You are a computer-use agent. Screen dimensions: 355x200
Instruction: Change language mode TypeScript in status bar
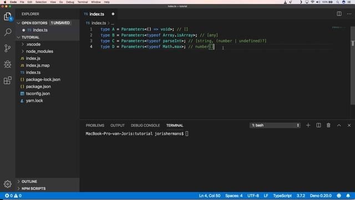pyautogui.click(x=282, y=196)
